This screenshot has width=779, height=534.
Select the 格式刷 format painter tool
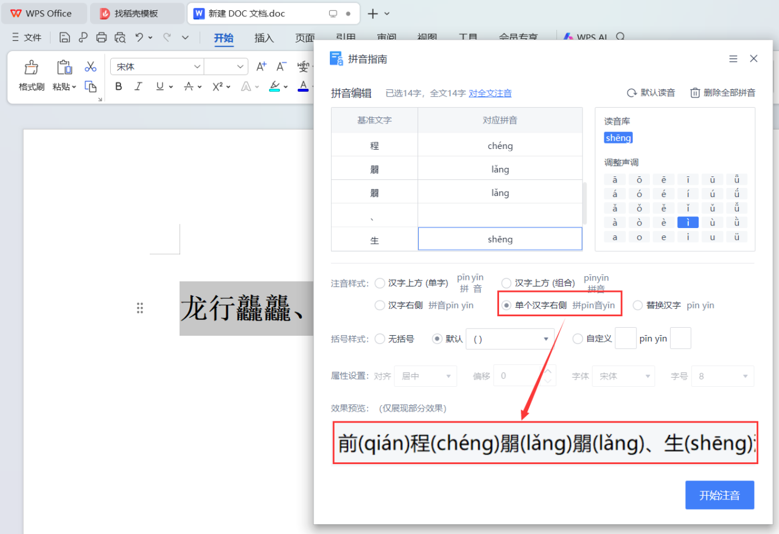32,76
